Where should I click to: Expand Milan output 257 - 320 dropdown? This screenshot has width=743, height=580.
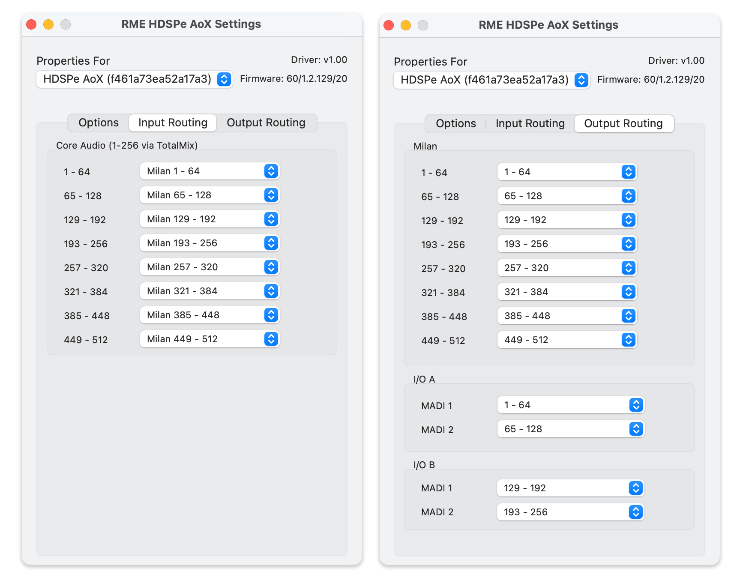pyautogui.click(x=567, y=268)
